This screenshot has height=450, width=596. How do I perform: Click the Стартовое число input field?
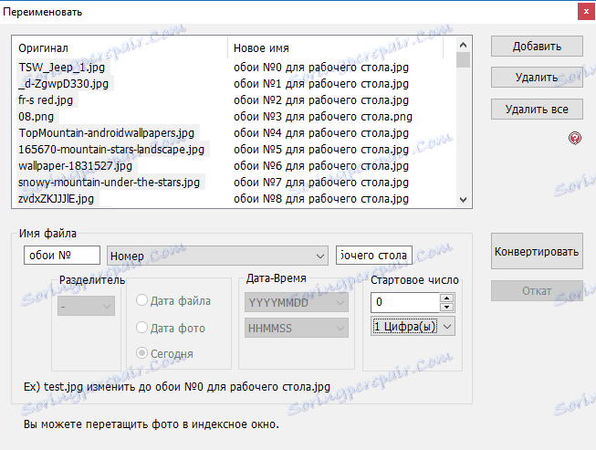405,302
